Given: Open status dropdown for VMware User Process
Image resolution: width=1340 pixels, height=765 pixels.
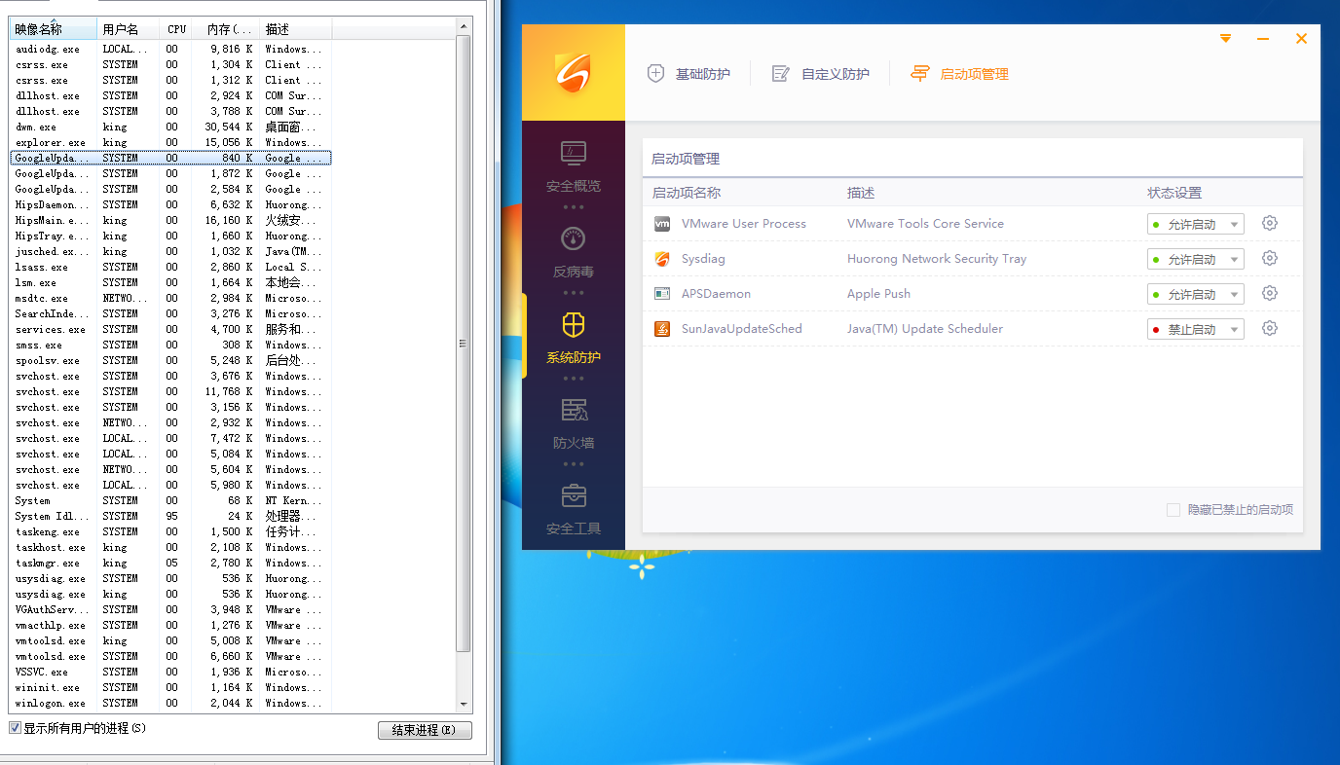Looking at the screenshot, I should click(x=1195, y=225).
